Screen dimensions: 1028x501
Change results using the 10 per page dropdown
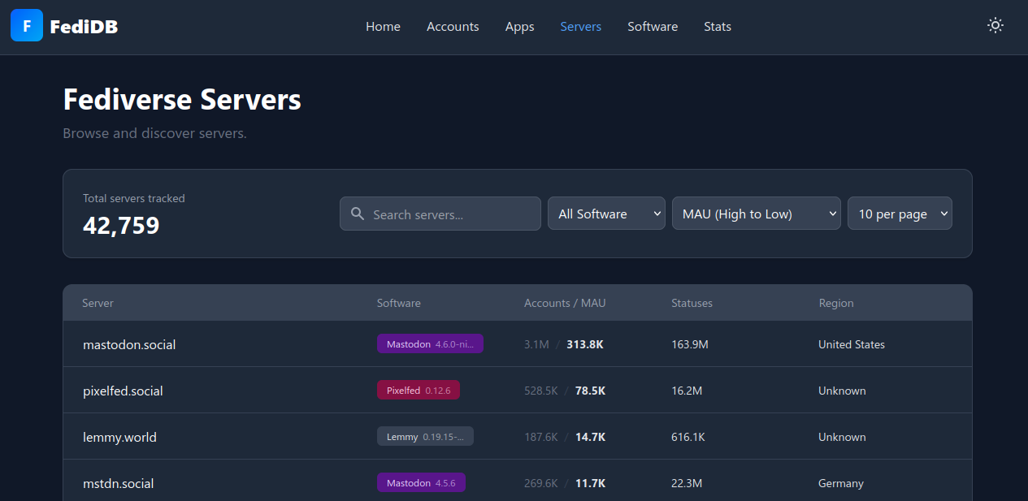pyautogui.click(x=900, y=214)
